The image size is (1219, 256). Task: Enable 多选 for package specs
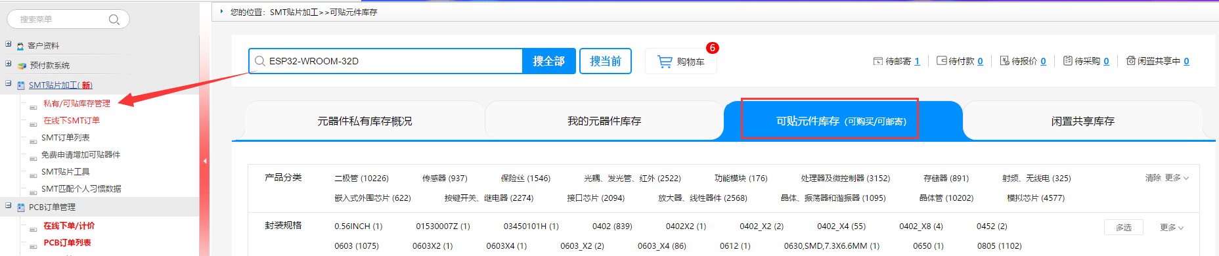[x=1124, y=227]
